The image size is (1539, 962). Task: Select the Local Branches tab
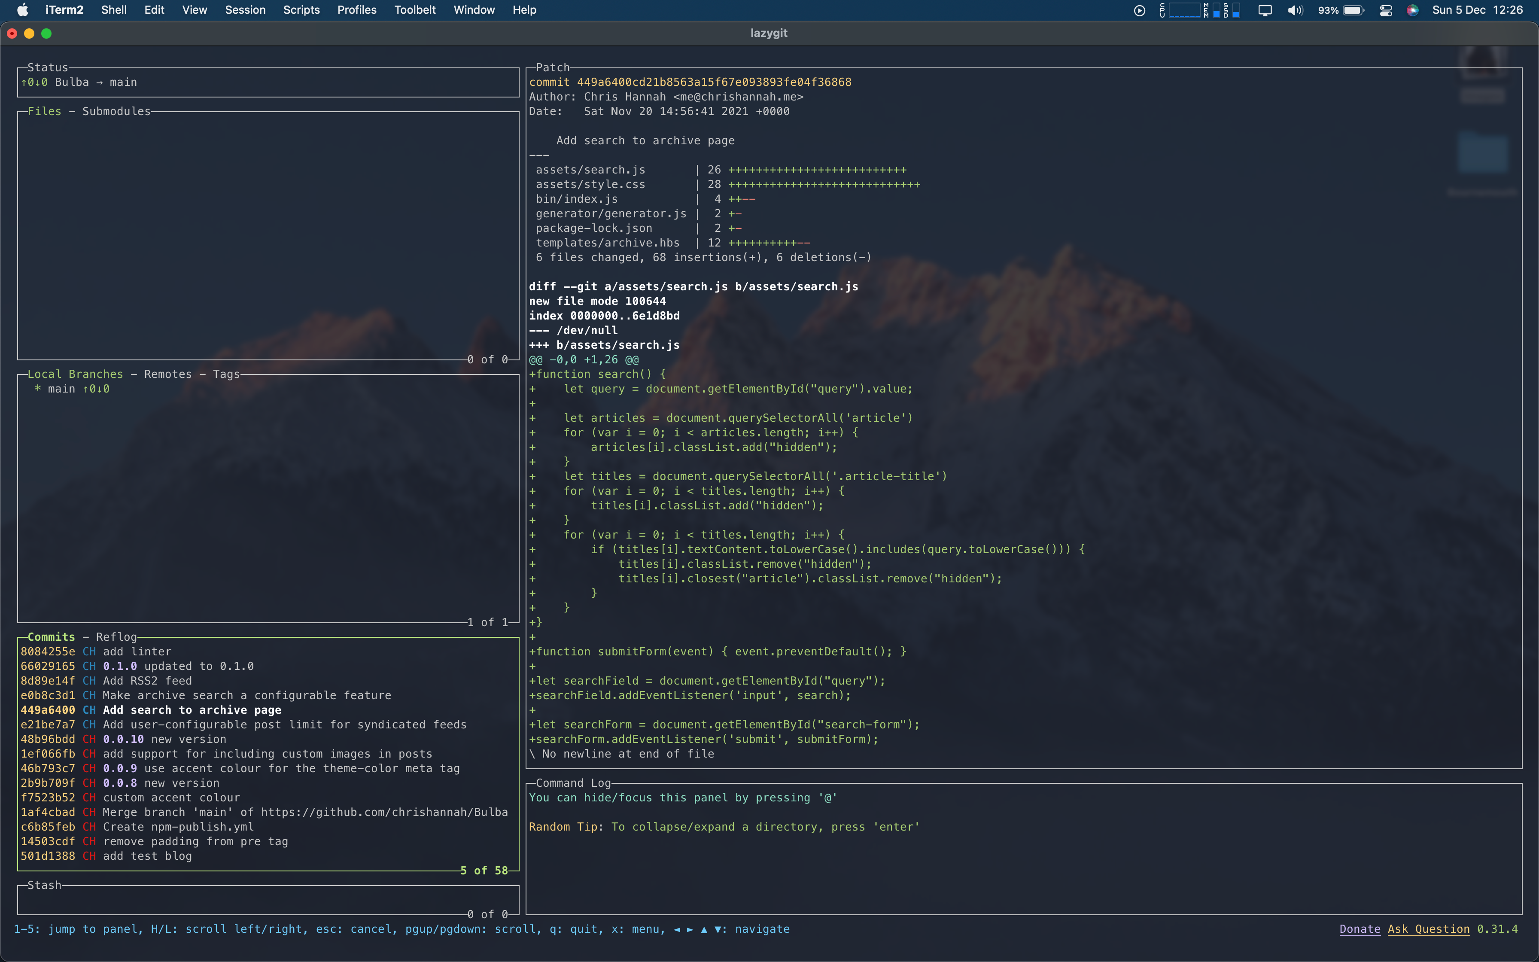(75, 374)
